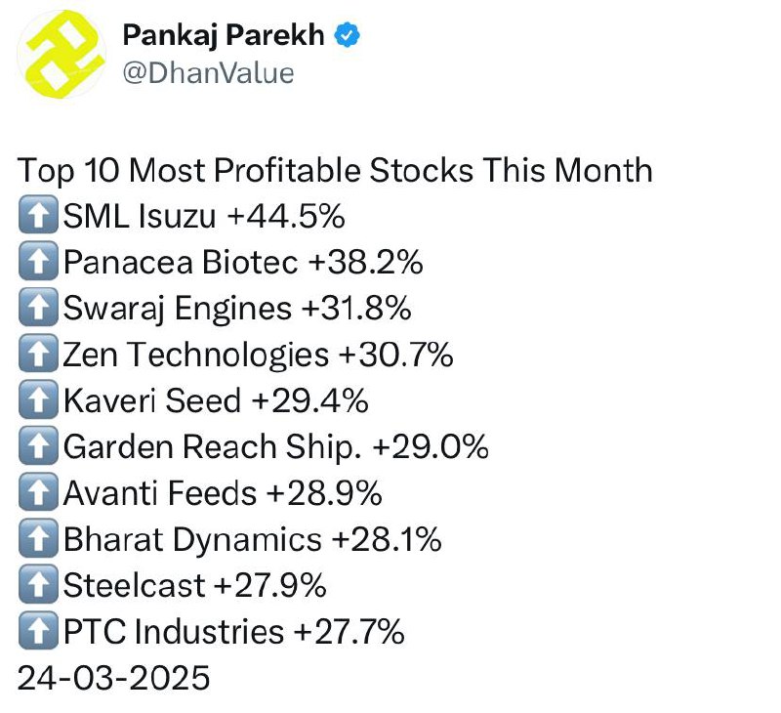This screenshot has width=781, height=713.
Task: Open Pankaj Parekh's yellow profile avatar
Action: click(62, 55)
